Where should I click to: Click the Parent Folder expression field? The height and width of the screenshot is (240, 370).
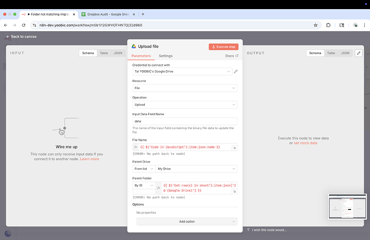199,188
